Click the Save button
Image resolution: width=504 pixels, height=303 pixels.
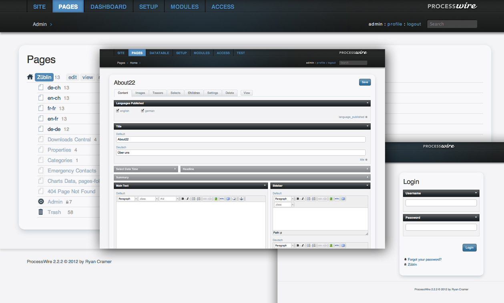pos(365,82)
